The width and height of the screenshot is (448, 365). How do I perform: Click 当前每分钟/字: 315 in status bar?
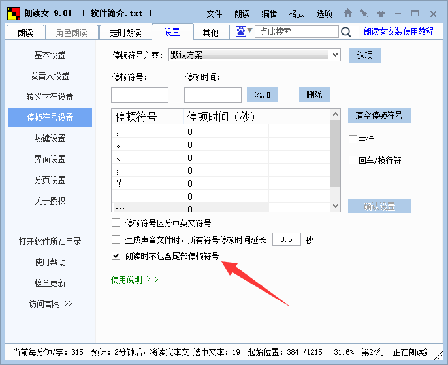pyautogui.click(x=48, y=352)
